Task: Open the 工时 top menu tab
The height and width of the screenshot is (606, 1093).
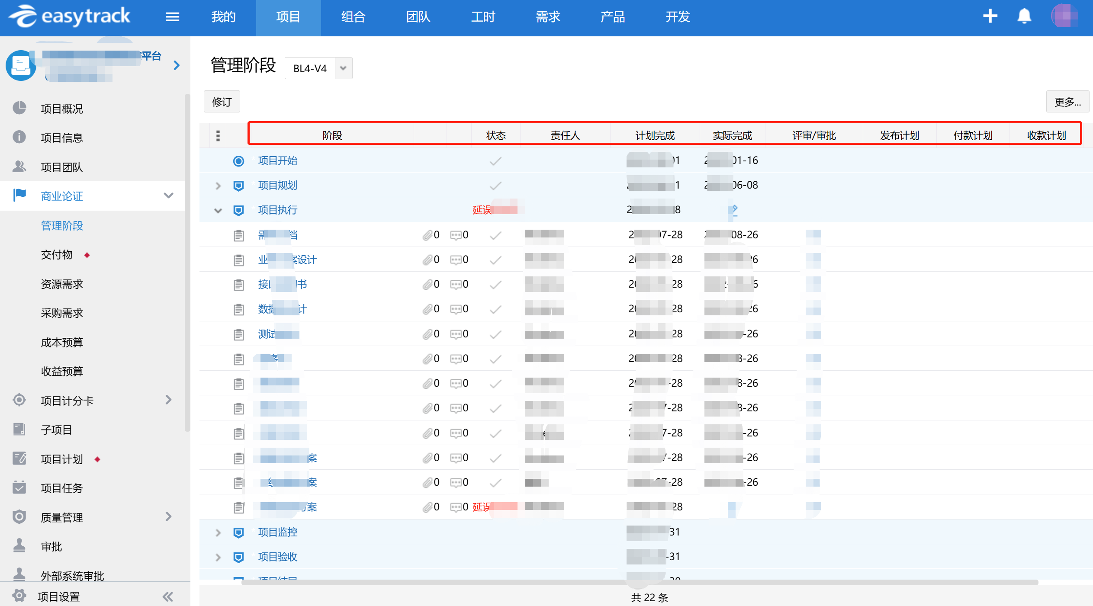Action: [x=483, y=17]
